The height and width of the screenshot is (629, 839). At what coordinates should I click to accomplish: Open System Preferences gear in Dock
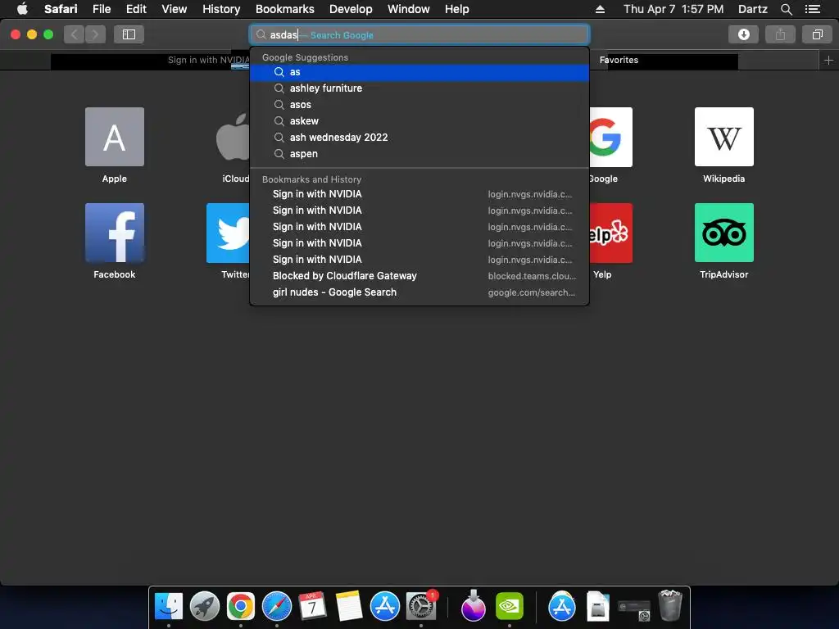[420, 607]
